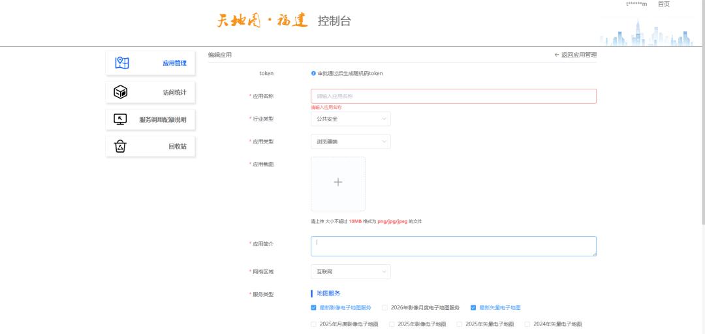705x334 pixels.
Task: Check 2025年月度影像电子地图 checkbox
Action: point(313,324)
